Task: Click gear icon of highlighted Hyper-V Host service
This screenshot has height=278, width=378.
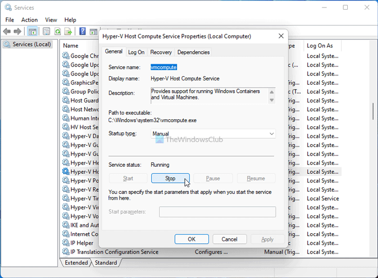Action: [x=66, y=172]
